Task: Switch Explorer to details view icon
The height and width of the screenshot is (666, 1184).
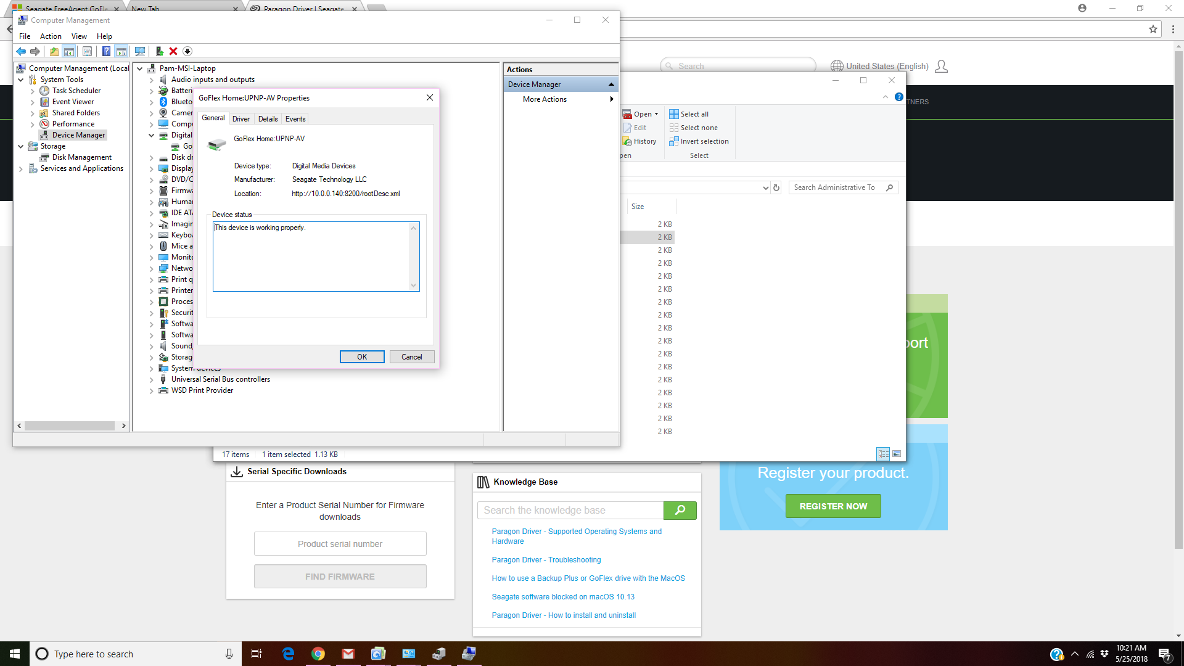Action: click(x=884, y=454)
